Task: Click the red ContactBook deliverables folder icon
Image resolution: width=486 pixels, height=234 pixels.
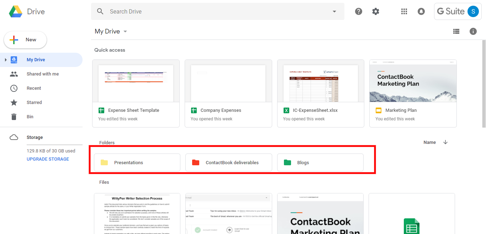Action: coord(196,162)
